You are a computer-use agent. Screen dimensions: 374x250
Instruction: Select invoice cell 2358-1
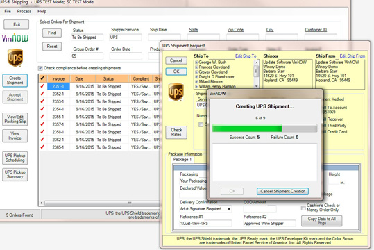point(58,132)
